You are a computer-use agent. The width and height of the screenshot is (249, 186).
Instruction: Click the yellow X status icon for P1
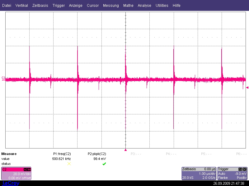coord(69,164)
